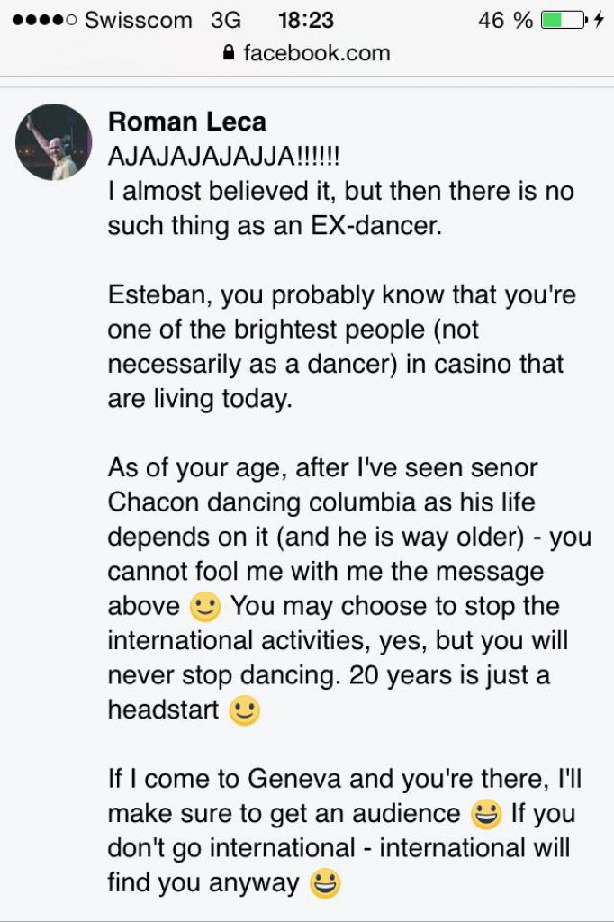614x922 pixels.
Task: Click the grinning emoji after "audience"
Action: (486, 815)
